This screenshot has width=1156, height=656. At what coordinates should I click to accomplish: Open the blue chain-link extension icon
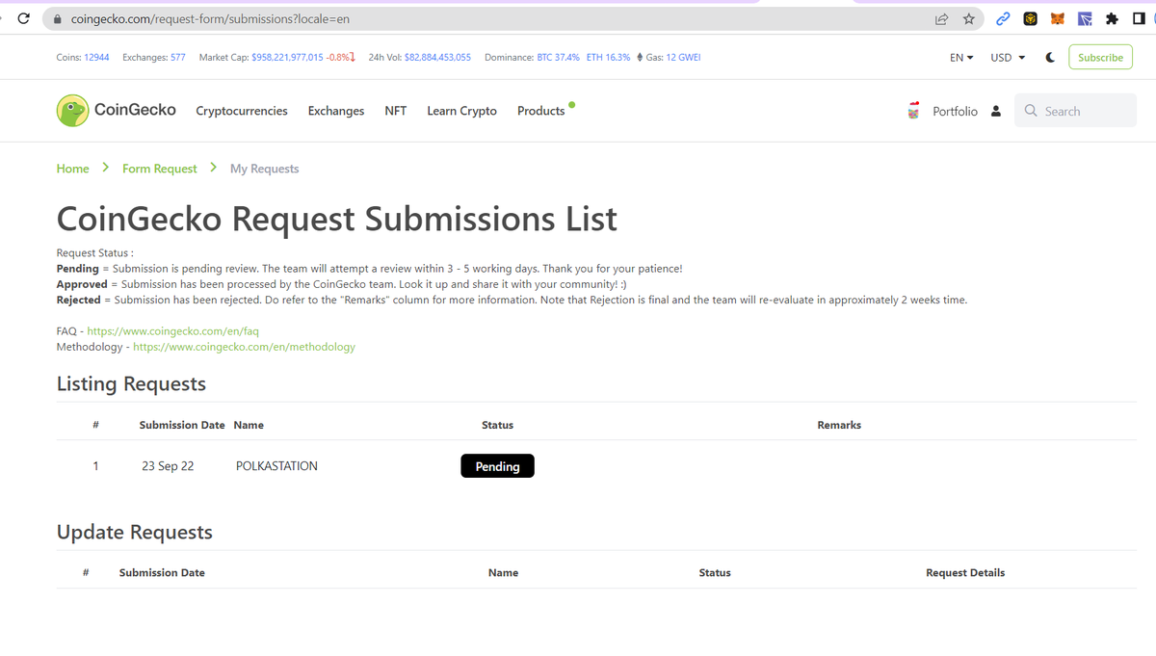(1003, 19)
